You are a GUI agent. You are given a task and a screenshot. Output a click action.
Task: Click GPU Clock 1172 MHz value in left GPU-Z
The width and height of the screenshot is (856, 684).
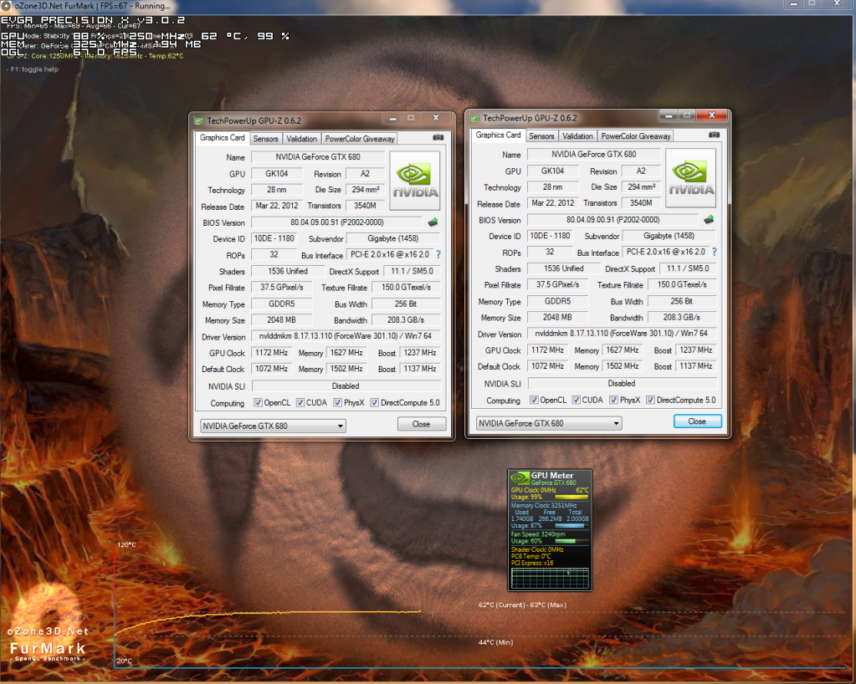[272, 352]
